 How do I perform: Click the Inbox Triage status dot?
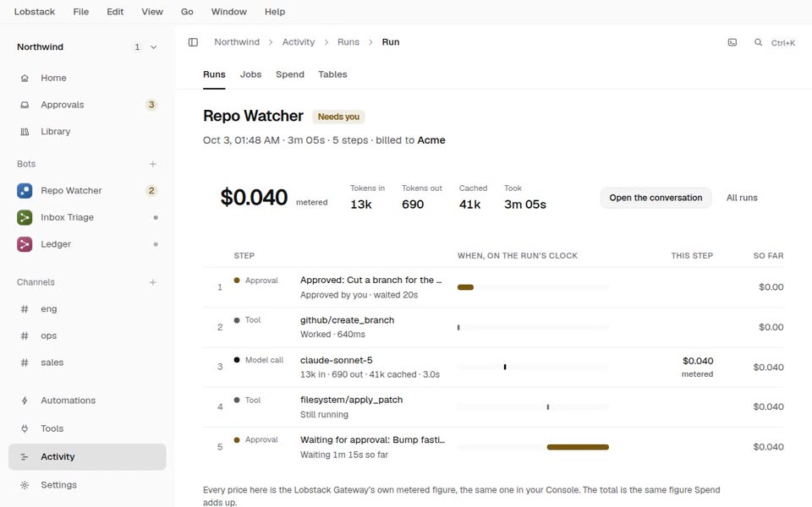156,218
